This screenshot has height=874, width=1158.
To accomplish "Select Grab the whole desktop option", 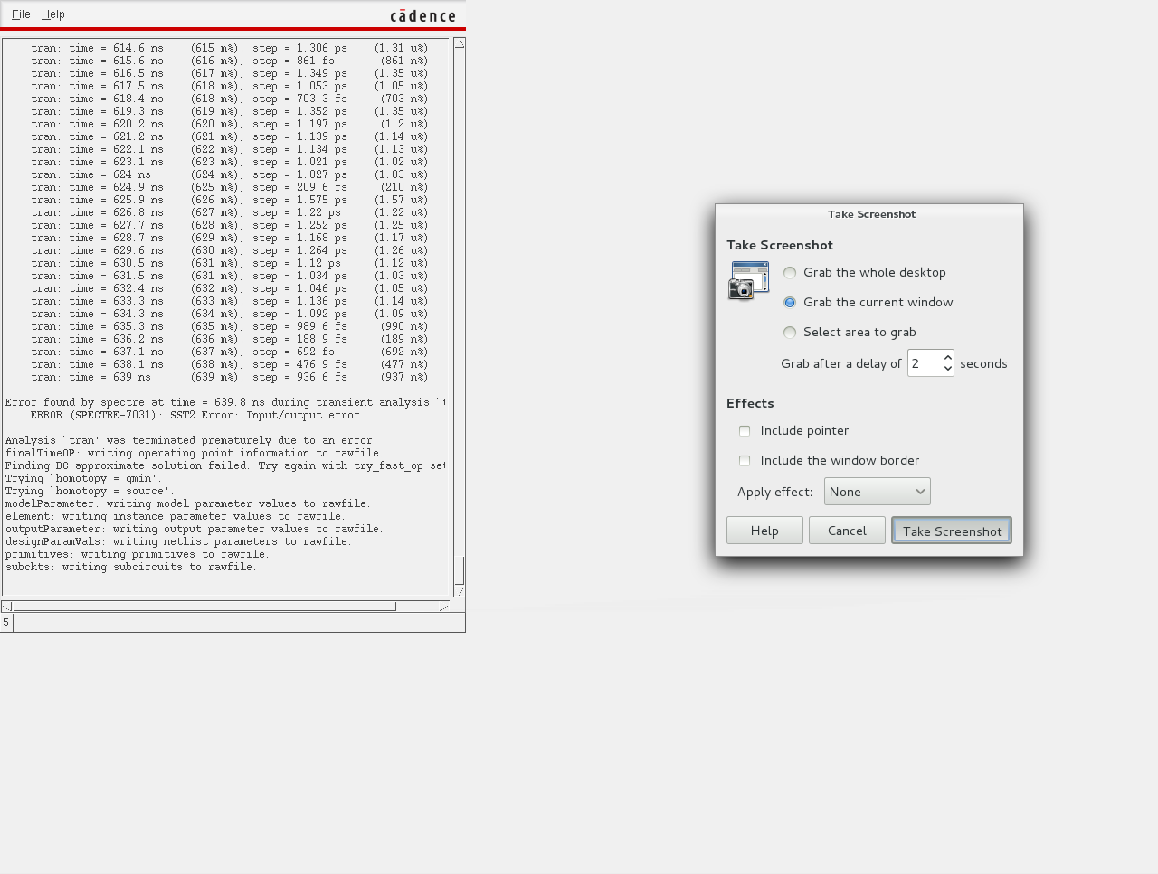I will click(789, 272).
